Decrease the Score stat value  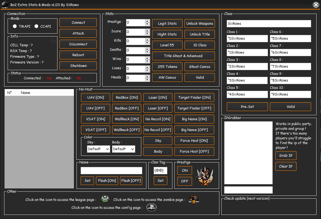pyautogui.click(x=147, y=33)
